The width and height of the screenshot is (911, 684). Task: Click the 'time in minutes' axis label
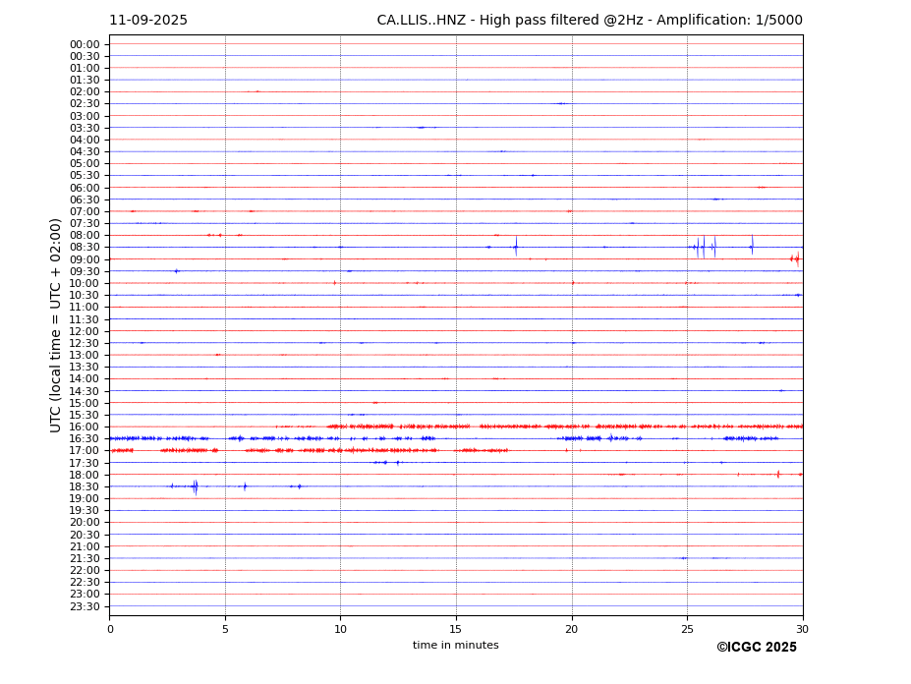[x=456, y=645]
